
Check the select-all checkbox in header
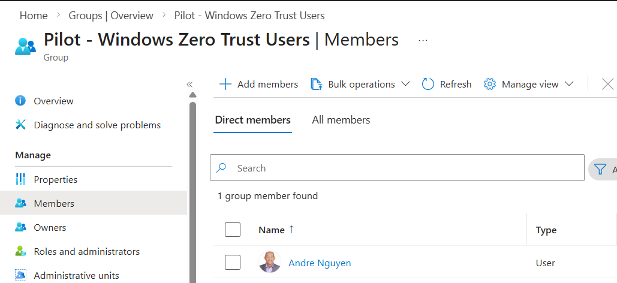click(233, 230)
